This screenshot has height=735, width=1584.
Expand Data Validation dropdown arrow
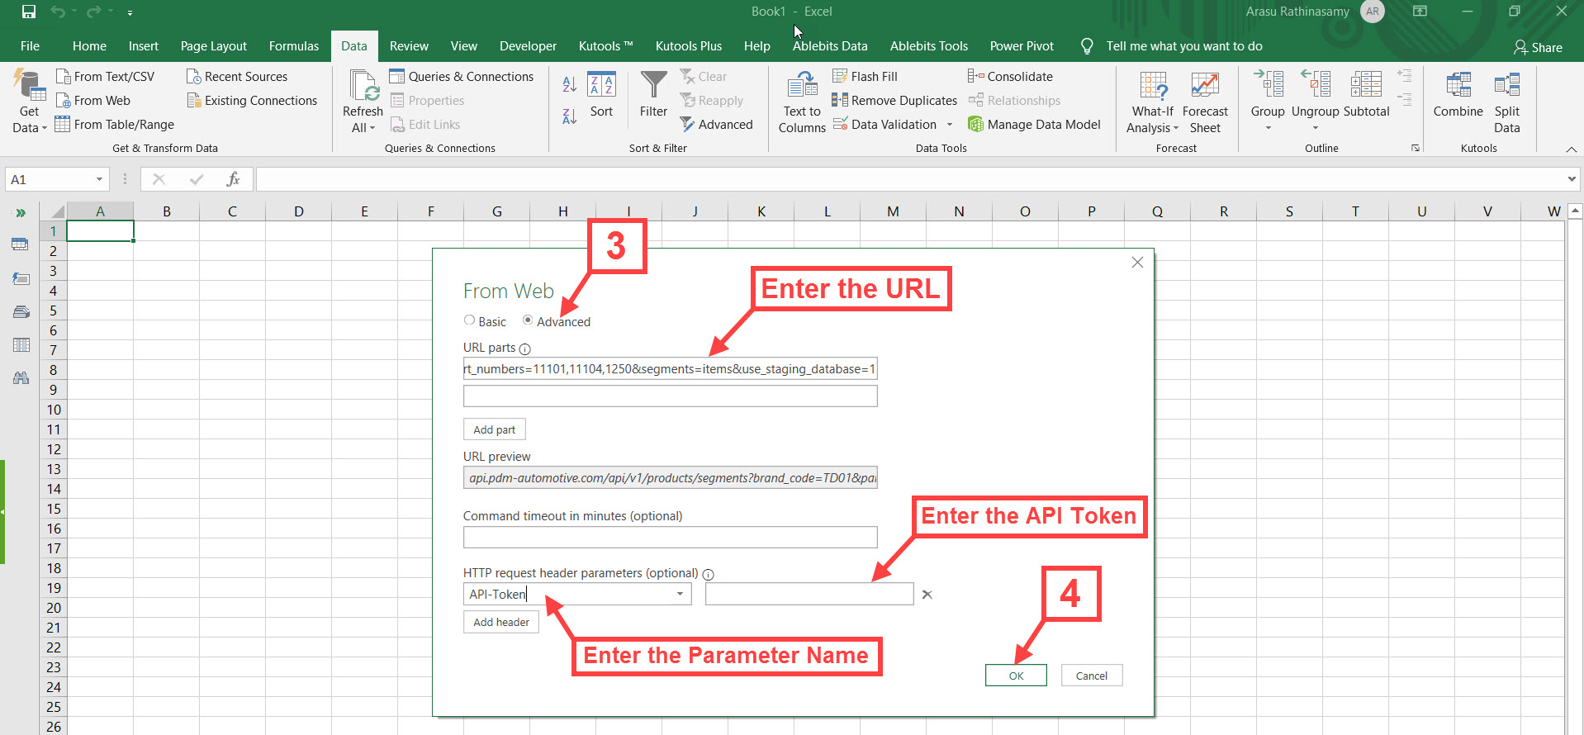(x=950, y=125)
